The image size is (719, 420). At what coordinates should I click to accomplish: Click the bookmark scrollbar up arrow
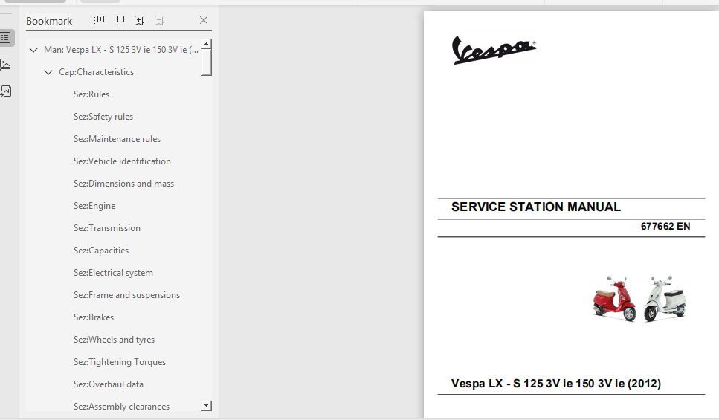[207, 44]
